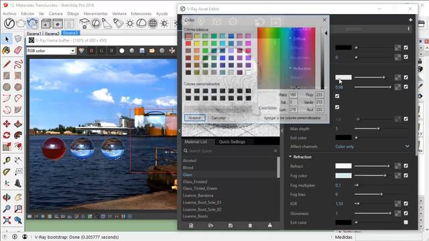The height and width of the screenshot is (241, 429).
Task: Select the Pan hand tool
Action: 18,197
